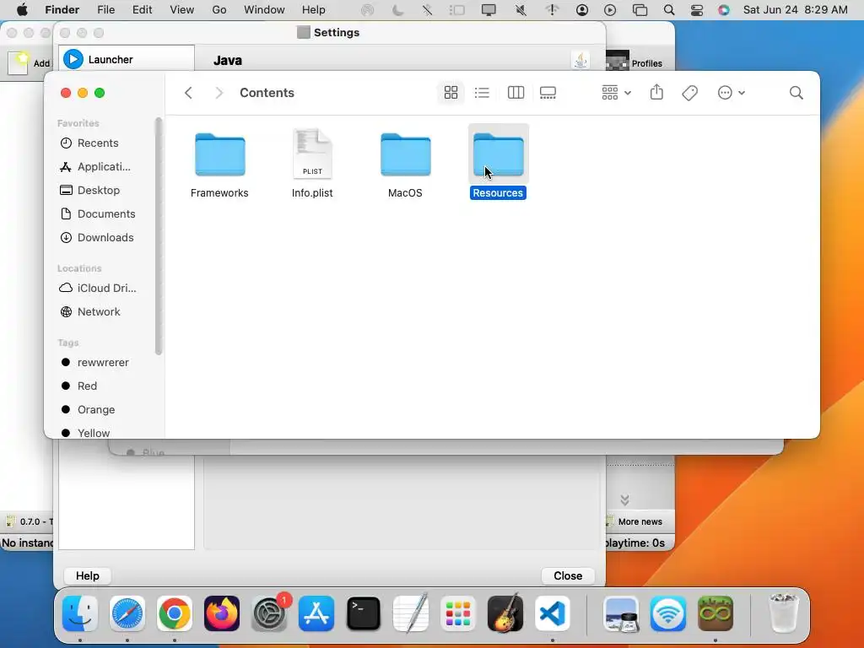Switch Finder to list view
Screen dimensions: 864x648
pos(482,93)
